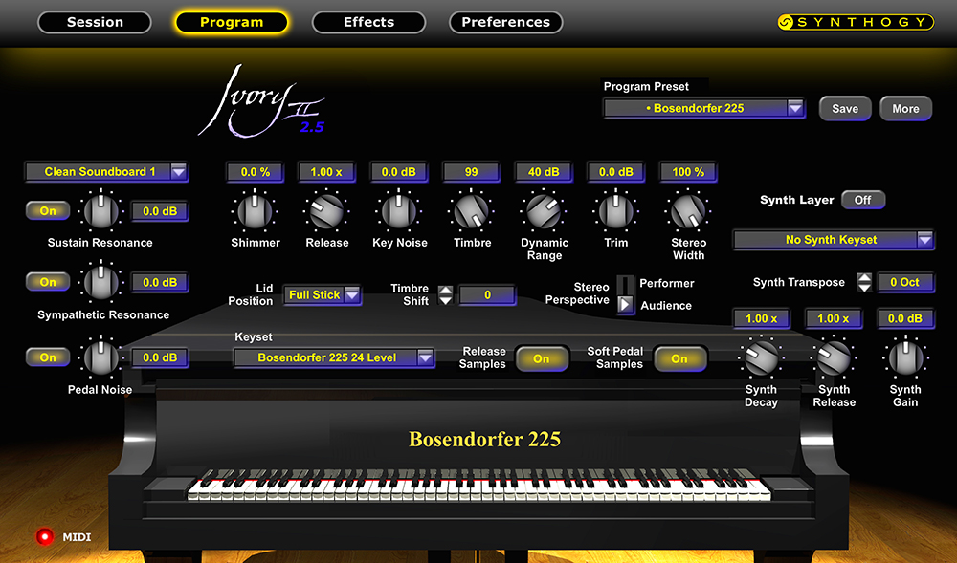The height and width of the screenshot is (563, 957).
Task: Expand the Lid Position dropdown
Action: click(x=323, y=295)
